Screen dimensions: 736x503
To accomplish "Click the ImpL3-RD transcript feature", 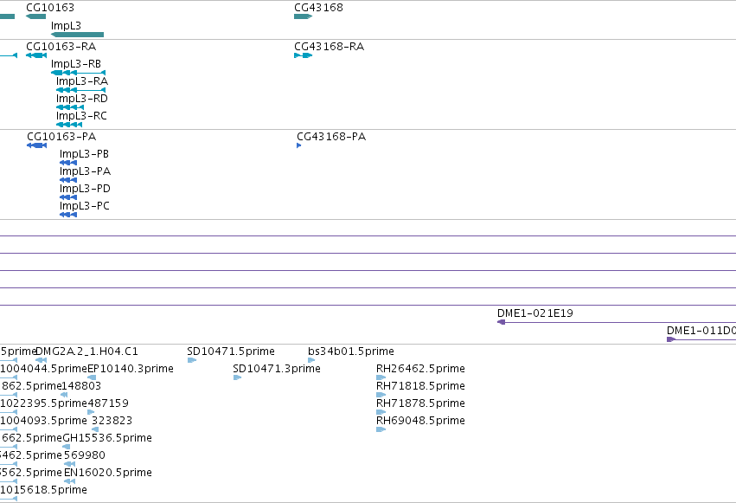I will [x=70, y=107].
